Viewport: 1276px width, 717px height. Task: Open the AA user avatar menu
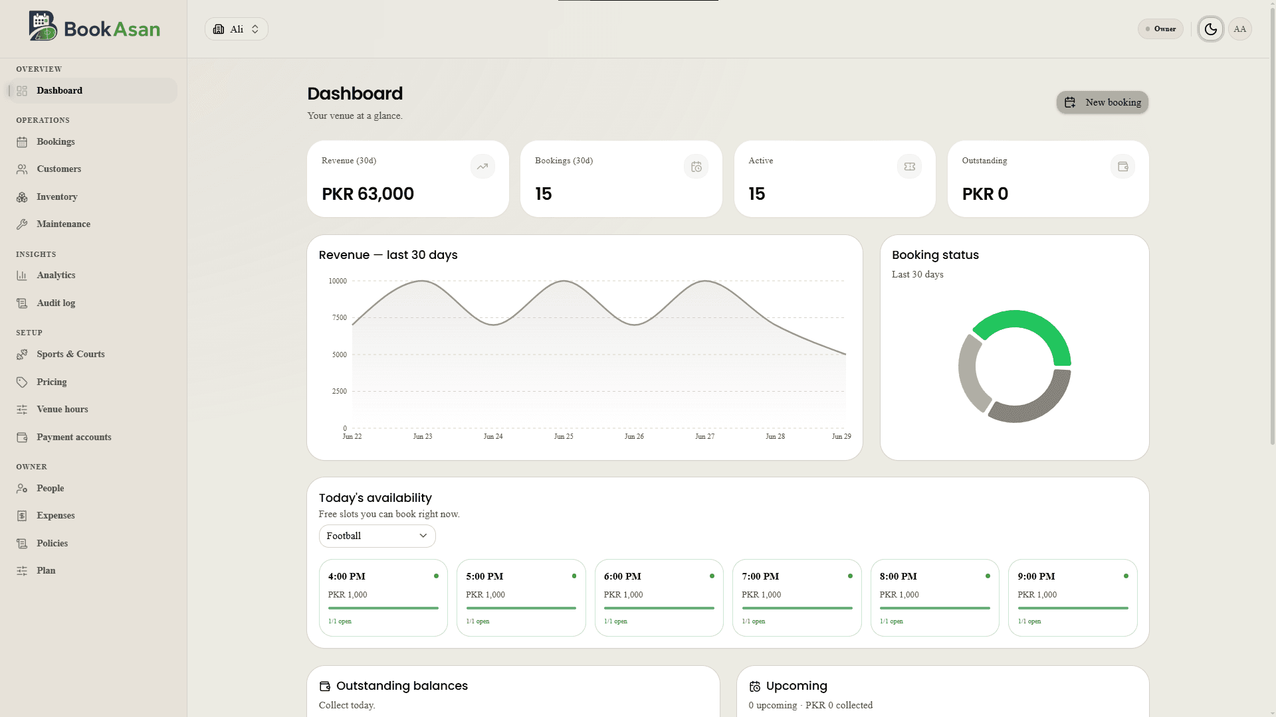coord(1239,29)
